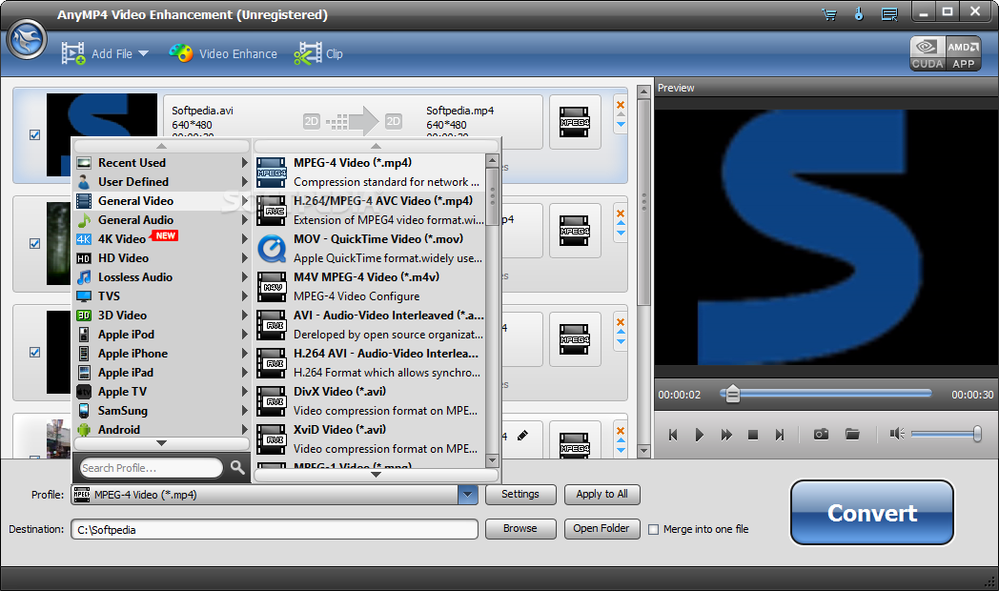Click the pencil edit icon in fourth row
Viewport: 999px width, 591px height.
click(522, 436)
